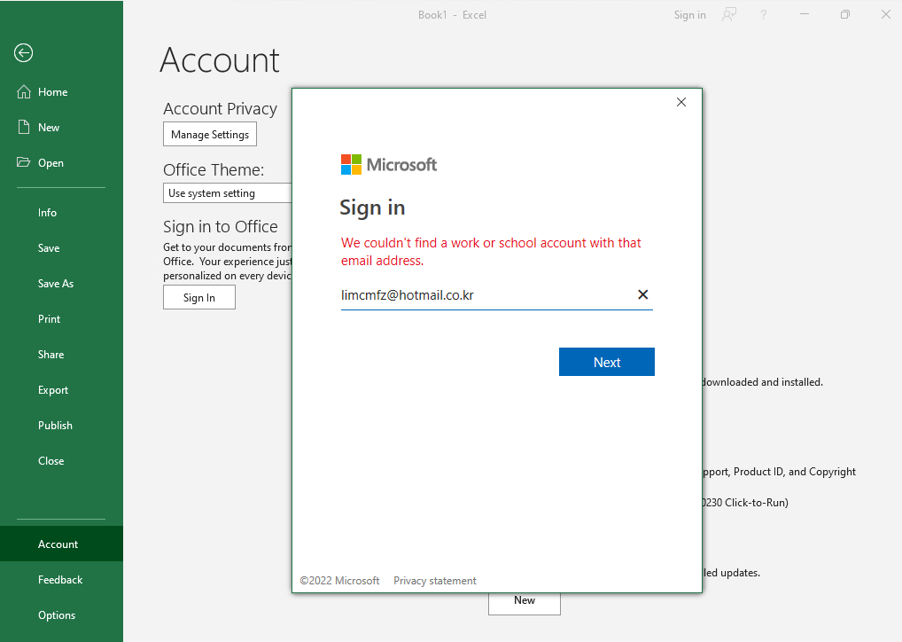
Task: Click the blue Next button
Action: (x=606, y=362)
